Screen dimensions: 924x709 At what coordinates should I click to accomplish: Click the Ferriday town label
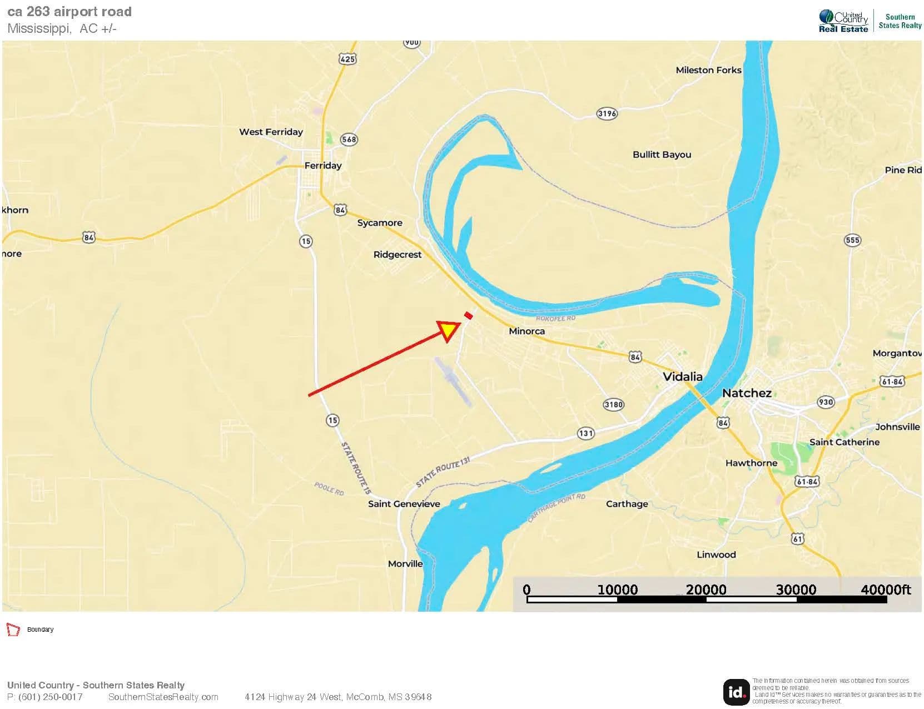pos(322,165)
